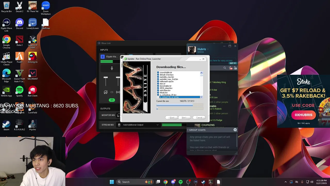Open the Grand Theft Auto V shortcut
The image size is (330, 186).
pos(19,76)
